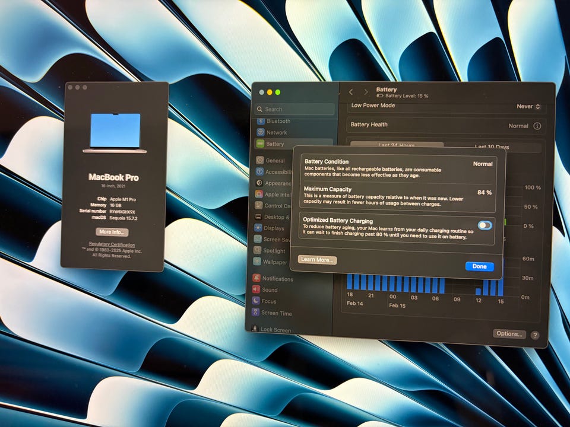Open General gear icon in sidebar
Screen dimensions: 570x427
259,160
